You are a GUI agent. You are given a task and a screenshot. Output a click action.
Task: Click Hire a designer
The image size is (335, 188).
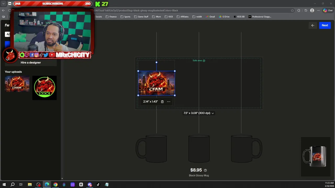tap(31, 63)
